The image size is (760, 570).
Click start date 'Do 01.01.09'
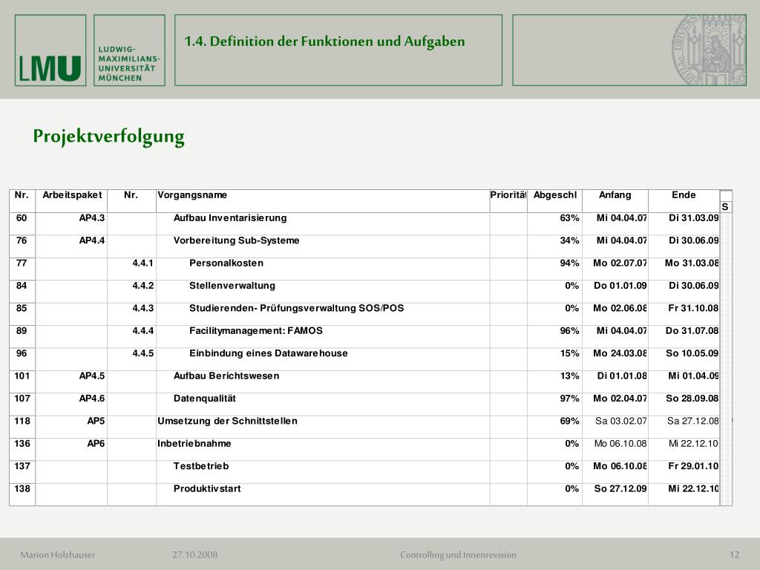[x=620, y=286]
